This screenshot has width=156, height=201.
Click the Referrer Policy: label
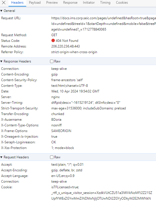(12, 52)
